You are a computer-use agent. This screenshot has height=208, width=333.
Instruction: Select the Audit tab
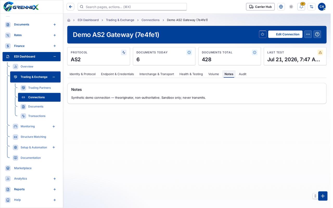(242, 74)
